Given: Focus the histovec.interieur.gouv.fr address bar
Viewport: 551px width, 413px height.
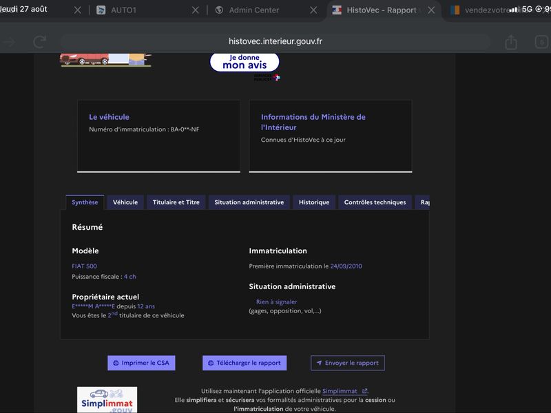Looking at the screenshot, I should [275, 41].
